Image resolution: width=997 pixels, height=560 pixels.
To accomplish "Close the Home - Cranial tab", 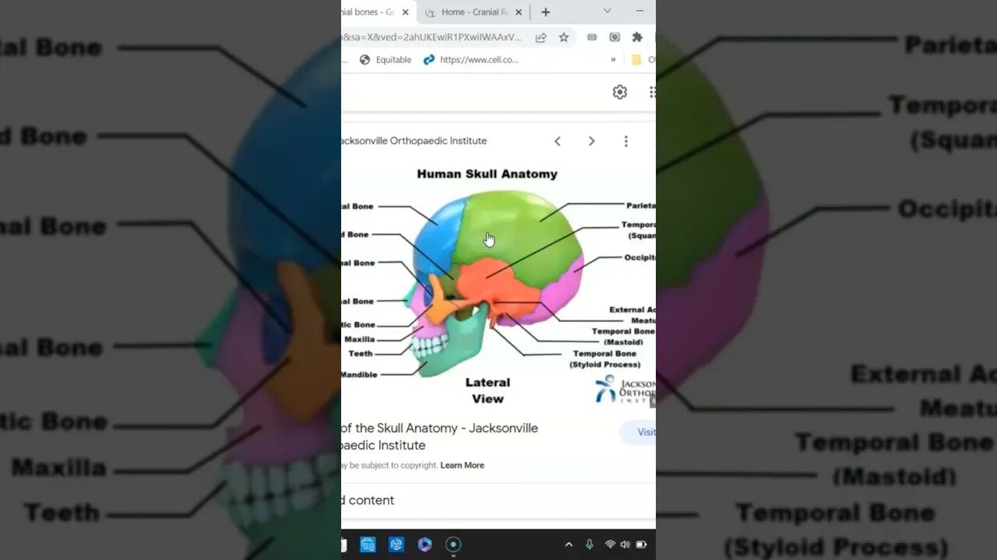I will [519, 12].
